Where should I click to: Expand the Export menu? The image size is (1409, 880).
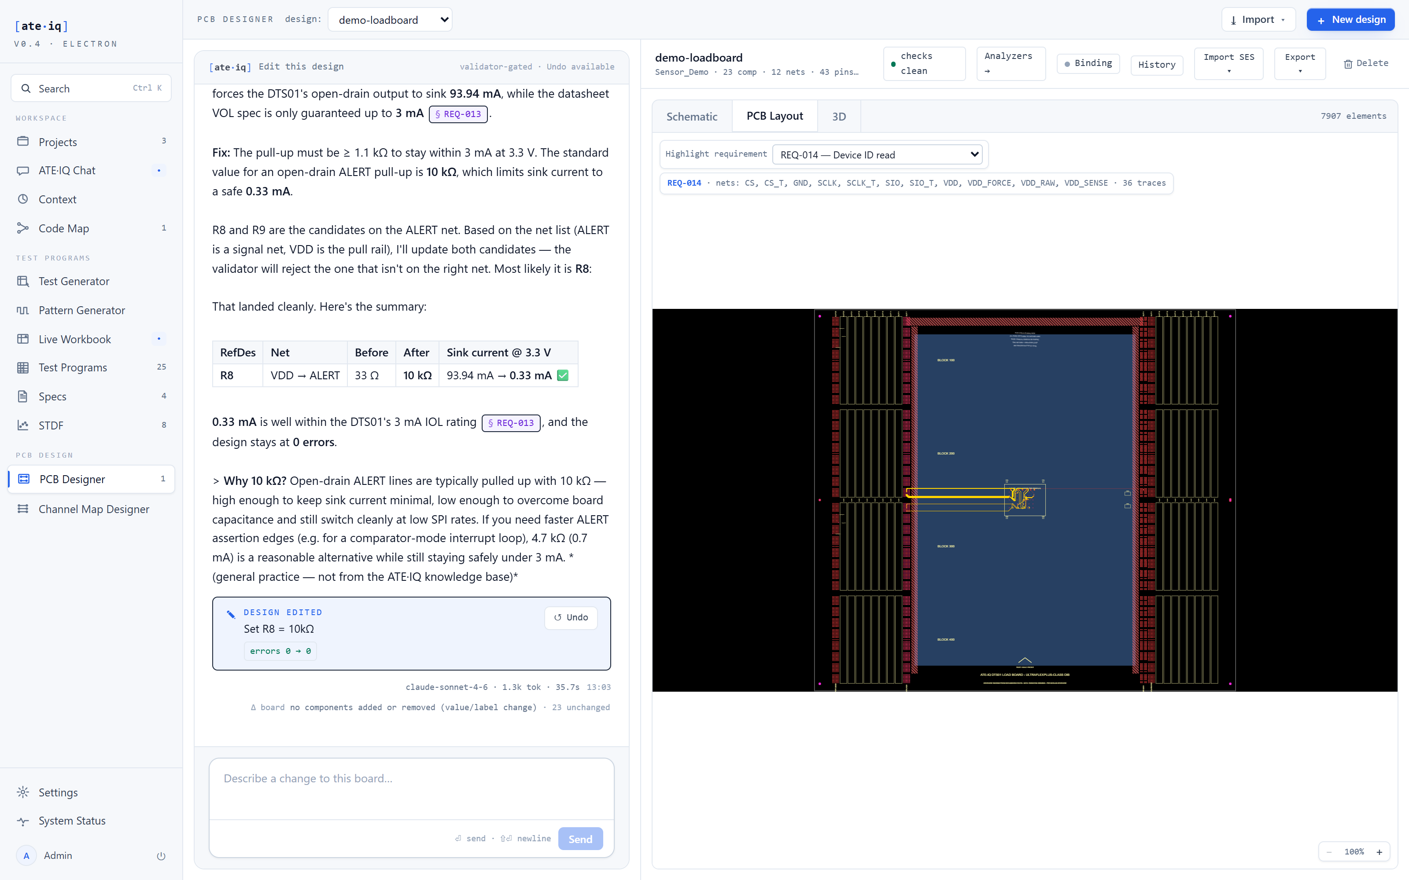1299,63
